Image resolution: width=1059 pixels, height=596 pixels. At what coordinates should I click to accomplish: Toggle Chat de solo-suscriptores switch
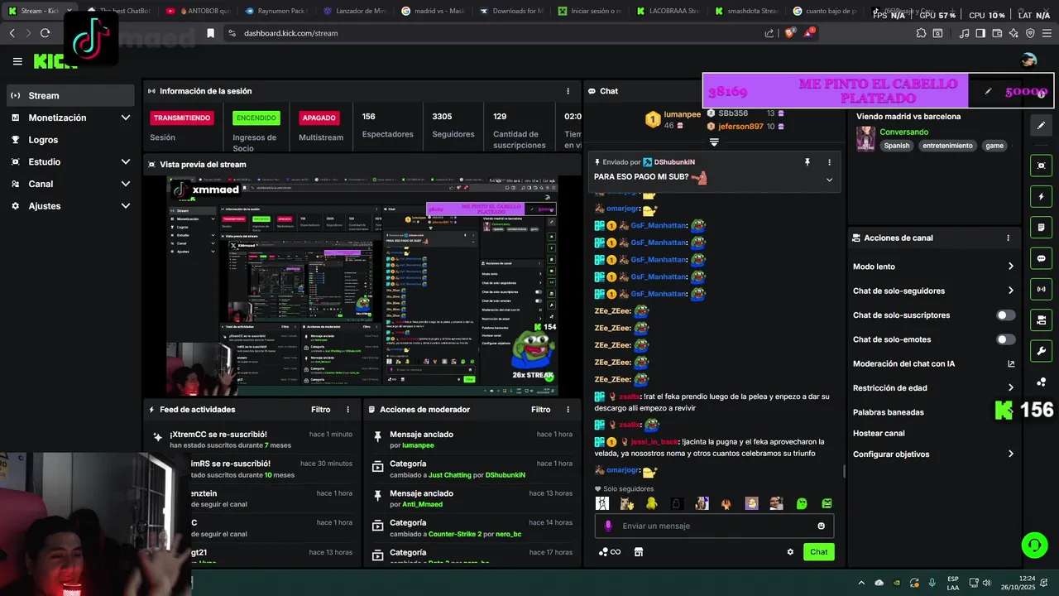click(x=1005, y=315)
